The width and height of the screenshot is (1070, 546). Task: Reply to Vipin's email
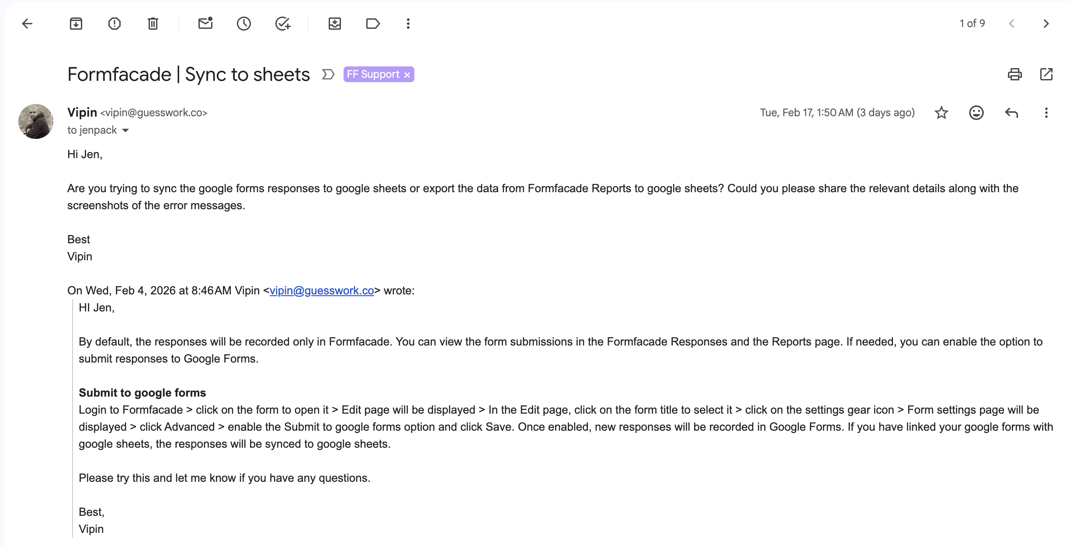(x=1011, y=113)
